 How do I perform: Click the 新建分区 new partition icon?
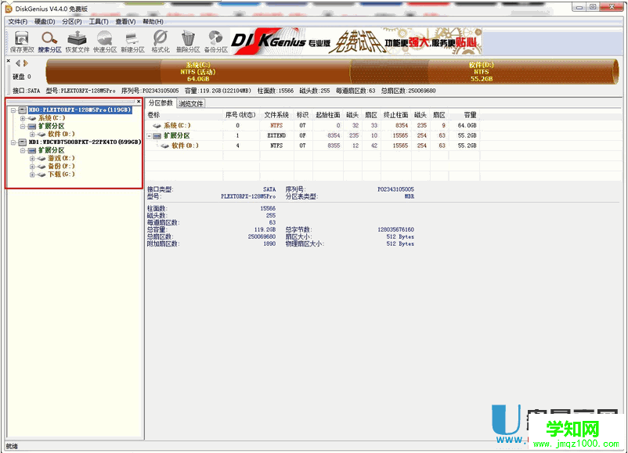tap(132, 41)
